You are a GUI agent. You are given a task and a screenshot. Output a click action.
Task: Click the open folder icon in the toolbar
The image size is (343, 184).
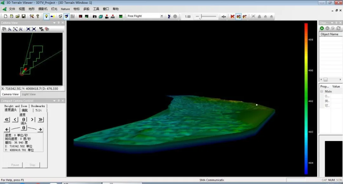18,16
